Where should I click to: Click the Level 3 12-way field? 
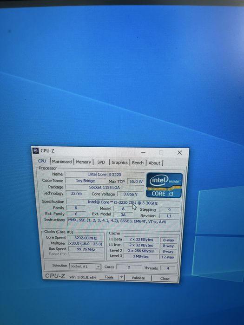[x=168, y=257]
